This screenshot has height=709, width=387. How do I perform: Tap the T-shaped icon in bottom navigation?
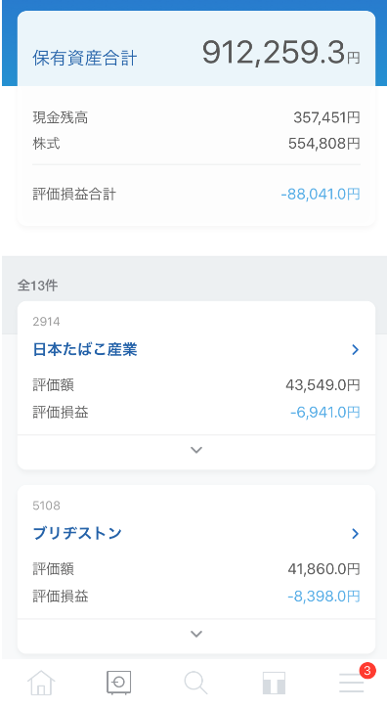pos(274,683)
